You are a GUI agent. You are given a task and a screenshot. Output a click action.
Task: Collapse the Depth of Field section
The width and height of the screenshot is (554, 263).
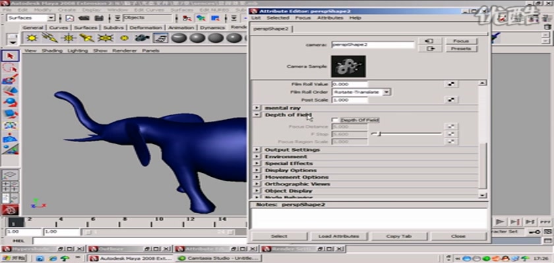(x=257, y=115)
